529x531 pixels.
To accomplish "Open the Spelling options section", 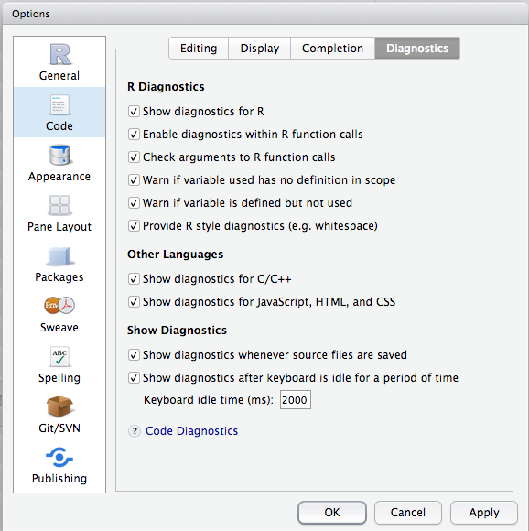I will tap(59, 364).
